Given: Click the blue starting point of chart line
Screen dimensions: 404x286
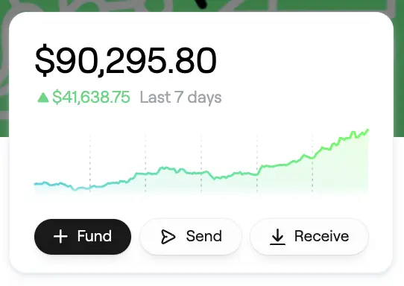Looking at the screenshot, I should tap(36, 184).
